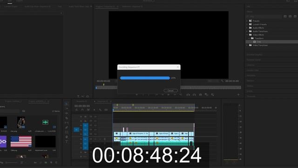Toggle A1 audio track targeting
Image resolution: width=298 pixels, height=168 pixels.
85,139
